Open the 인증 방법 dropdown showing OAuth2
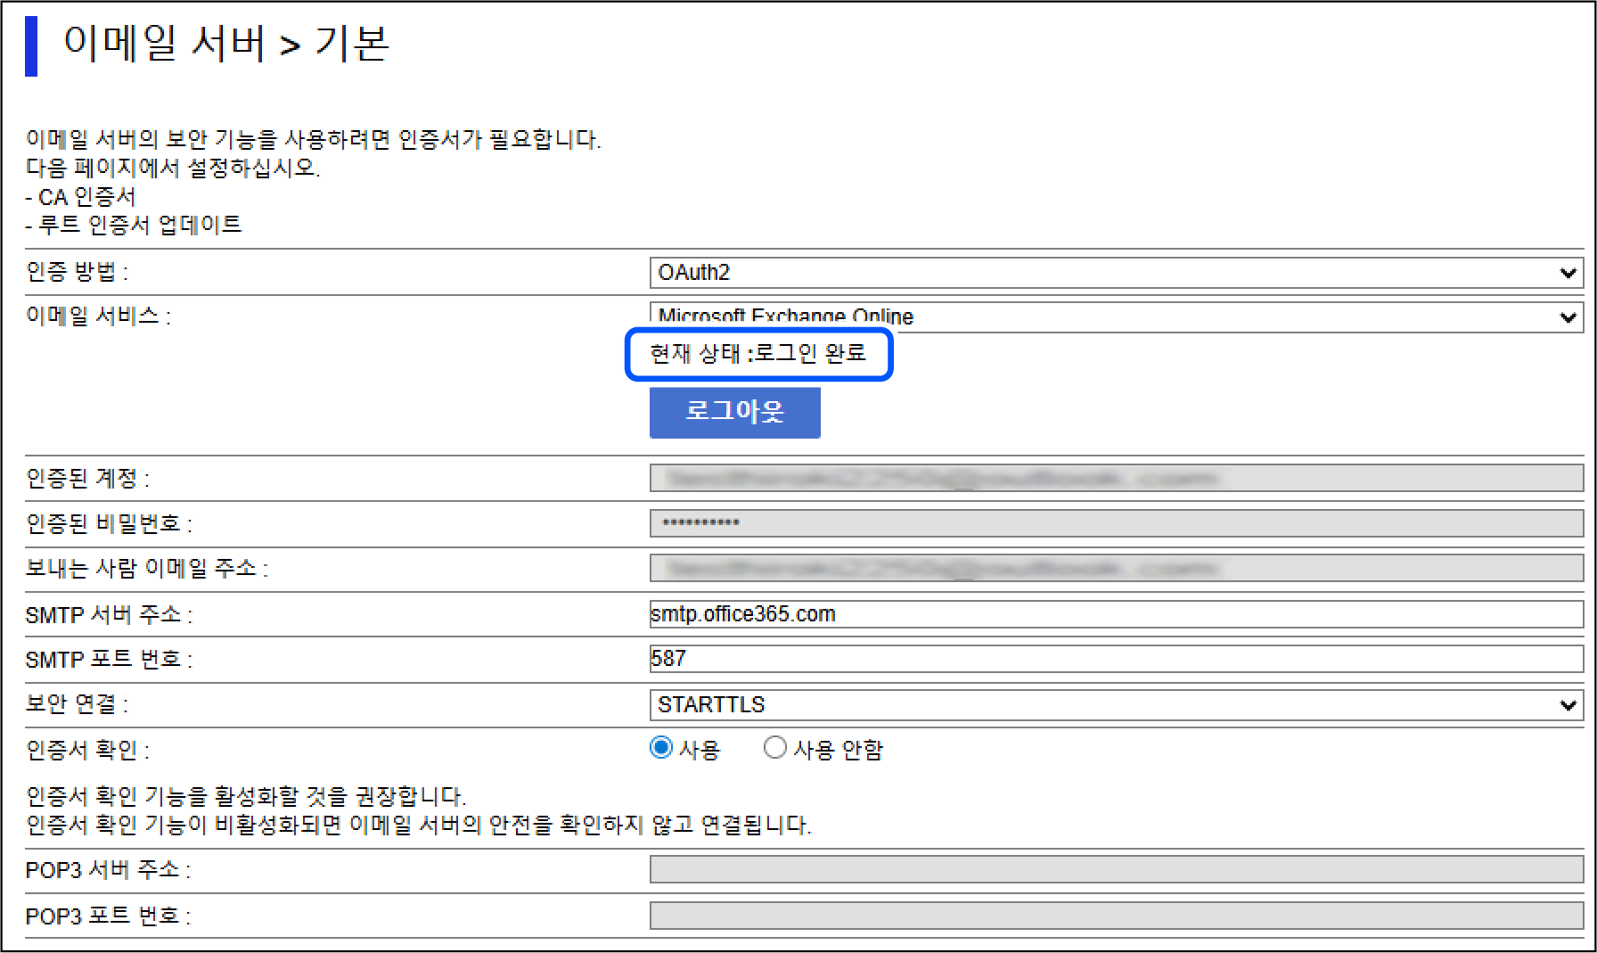Image resolution: width=1597 pixels, height=953 pixels. coord(1115,273)
